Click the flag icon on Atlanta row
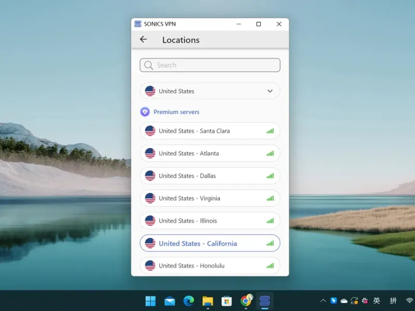Image resolution: width=415 pixels, height=311 pixels. [x=150, y=153]
